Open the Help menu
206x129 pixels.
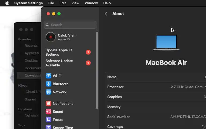point(107,3)
